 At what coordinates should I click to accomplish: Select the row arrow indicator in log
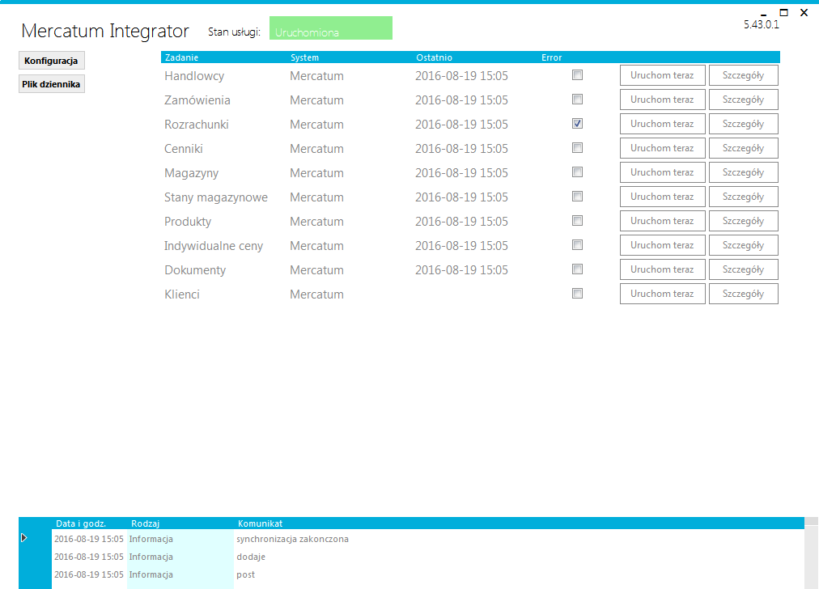24,538
